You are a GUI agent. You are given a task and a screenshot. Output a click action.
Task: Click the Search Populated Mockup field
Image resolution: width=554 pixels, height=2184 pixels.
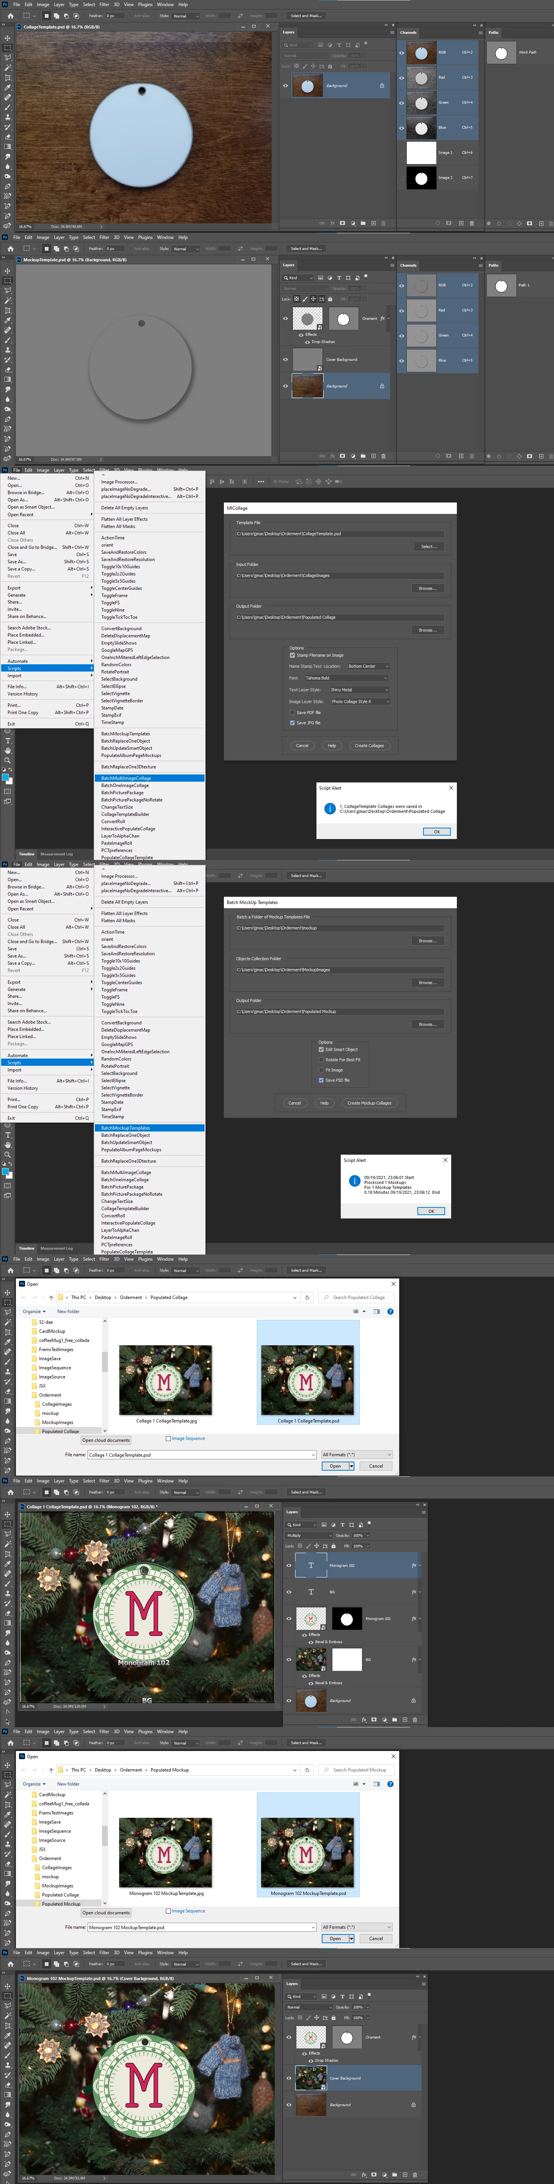click(357, 1770)
